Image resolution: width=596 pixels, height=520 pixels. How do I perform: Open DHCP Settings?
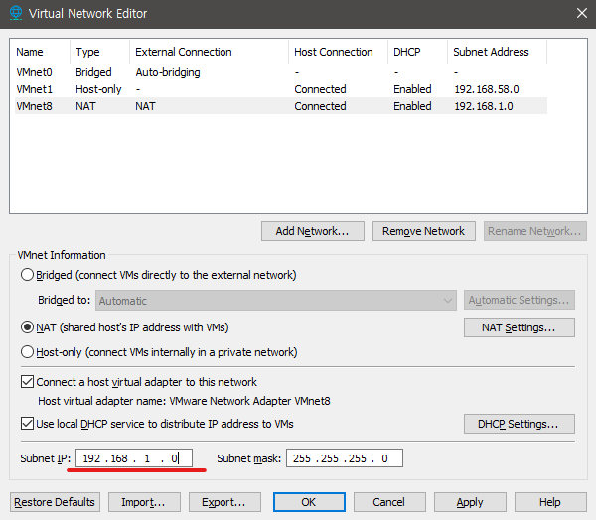(x=520, y=424)
